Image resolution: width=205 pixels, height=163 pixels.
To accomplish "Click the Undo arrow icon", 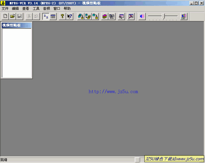I will pyautogui.click(x=36, y=16).
